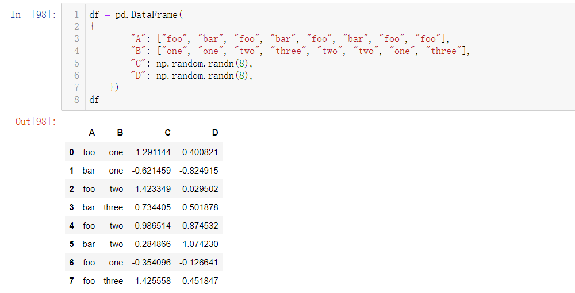Click row index 1 in table

click(x=71, y=170)
